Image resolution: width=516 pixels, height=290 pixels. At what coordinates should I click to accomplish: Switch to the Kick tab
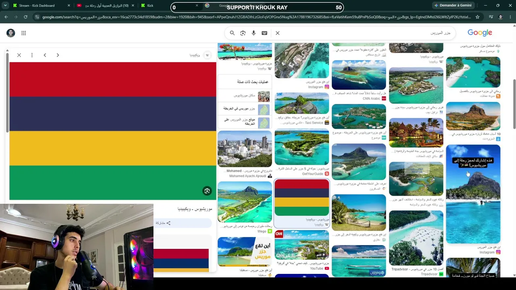pos(169,6)
